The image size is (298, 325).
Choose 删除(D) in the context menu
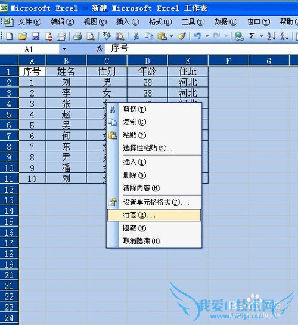[154, 175]
